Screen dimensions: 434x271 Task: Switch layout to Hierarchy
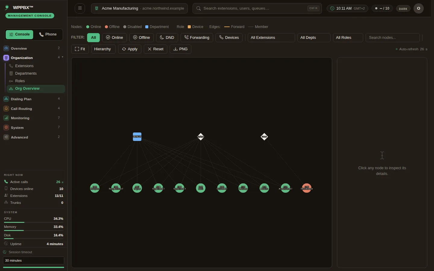click(103, 49)
